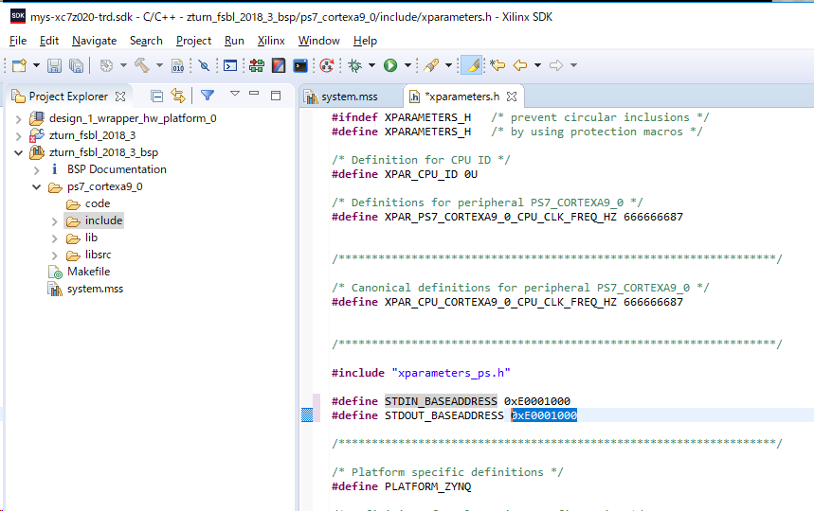Click the Back navigation arrow icon
814x511 pixels.
coord(520,65)
